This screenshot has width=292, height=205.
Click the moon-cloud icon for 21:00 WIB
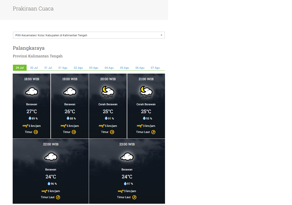coord(146,92)
